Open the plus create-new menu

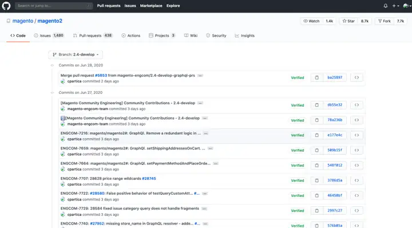(395, 6)
